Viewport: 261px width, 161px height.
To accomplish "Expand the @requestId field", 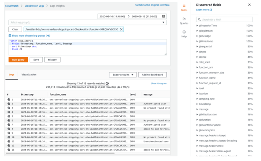I will click(x=197, y=46).
